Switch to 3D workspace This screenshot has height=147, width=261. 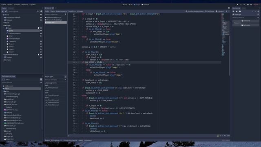click(x=130, y=4)
